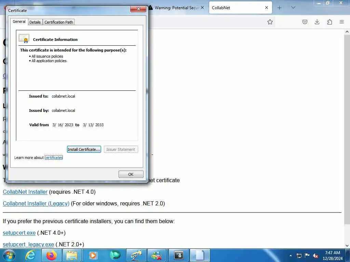Click the network status tray icon

tap(299, 256)
